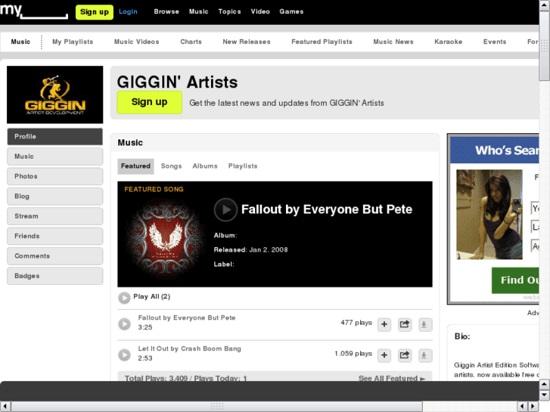550x412 pixels.
Task: Click the scroll-up arrow at bottom right
Action: coord(545,384)
